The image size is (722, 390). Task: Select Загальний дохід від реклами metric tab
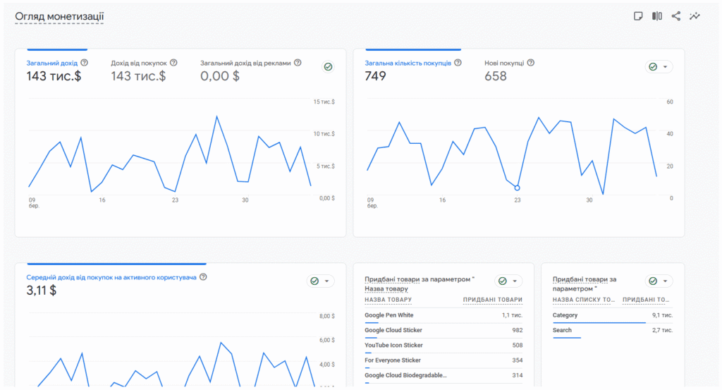click(250, 70)
